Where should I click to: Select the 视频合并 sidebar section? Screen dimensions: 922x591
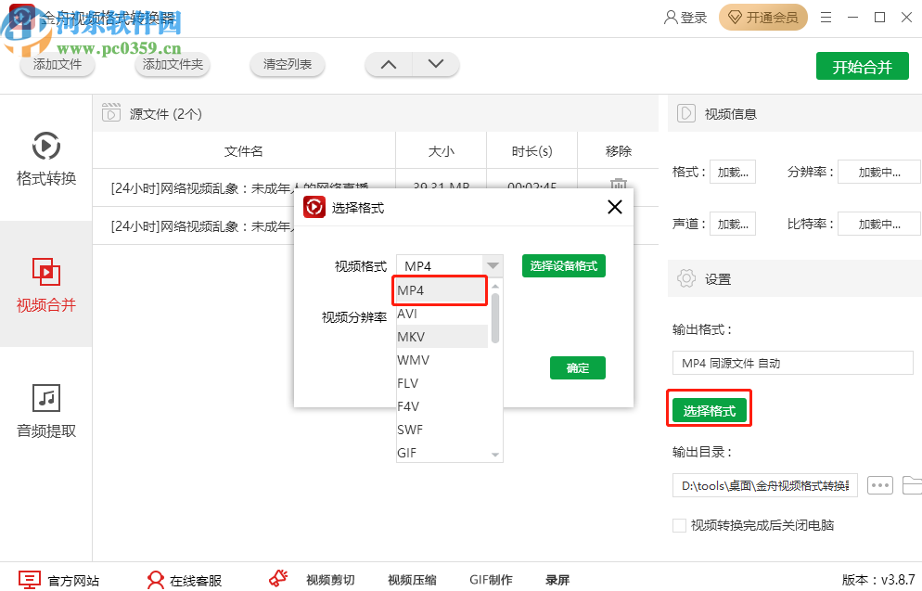coord(45,284)
